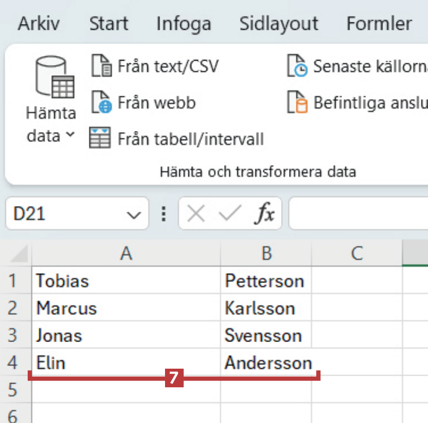The image size is (428, 423).
Task: Click the Från tabell/intervall icon
Action: click(100, 139)
